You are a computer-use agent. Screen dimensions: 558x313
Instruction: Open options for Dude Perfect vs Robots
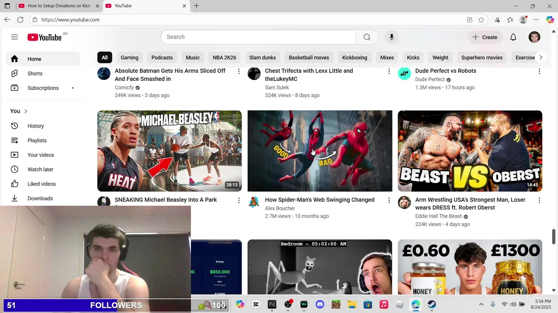539,71
